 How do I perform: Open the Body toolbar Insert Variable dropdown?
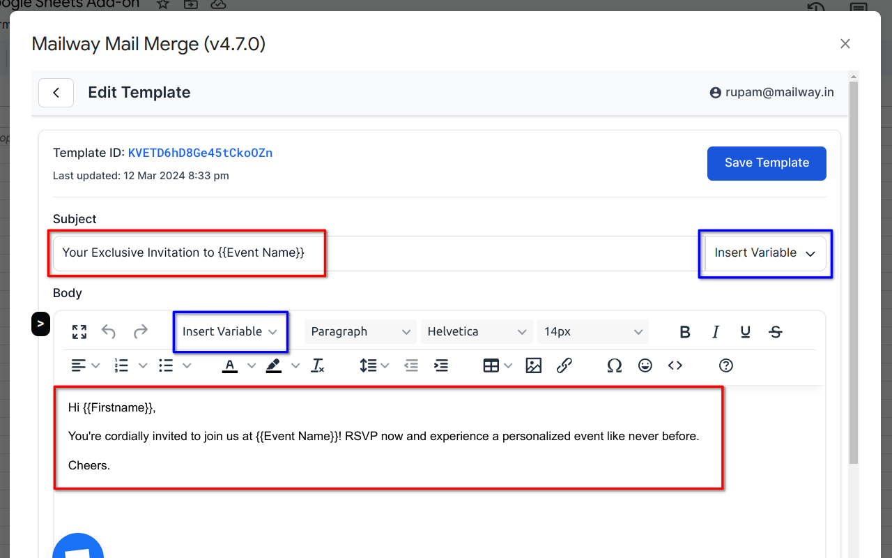230,332
